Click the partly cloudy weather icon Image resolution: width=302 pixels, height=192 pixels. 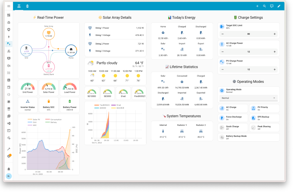point(91,63)
